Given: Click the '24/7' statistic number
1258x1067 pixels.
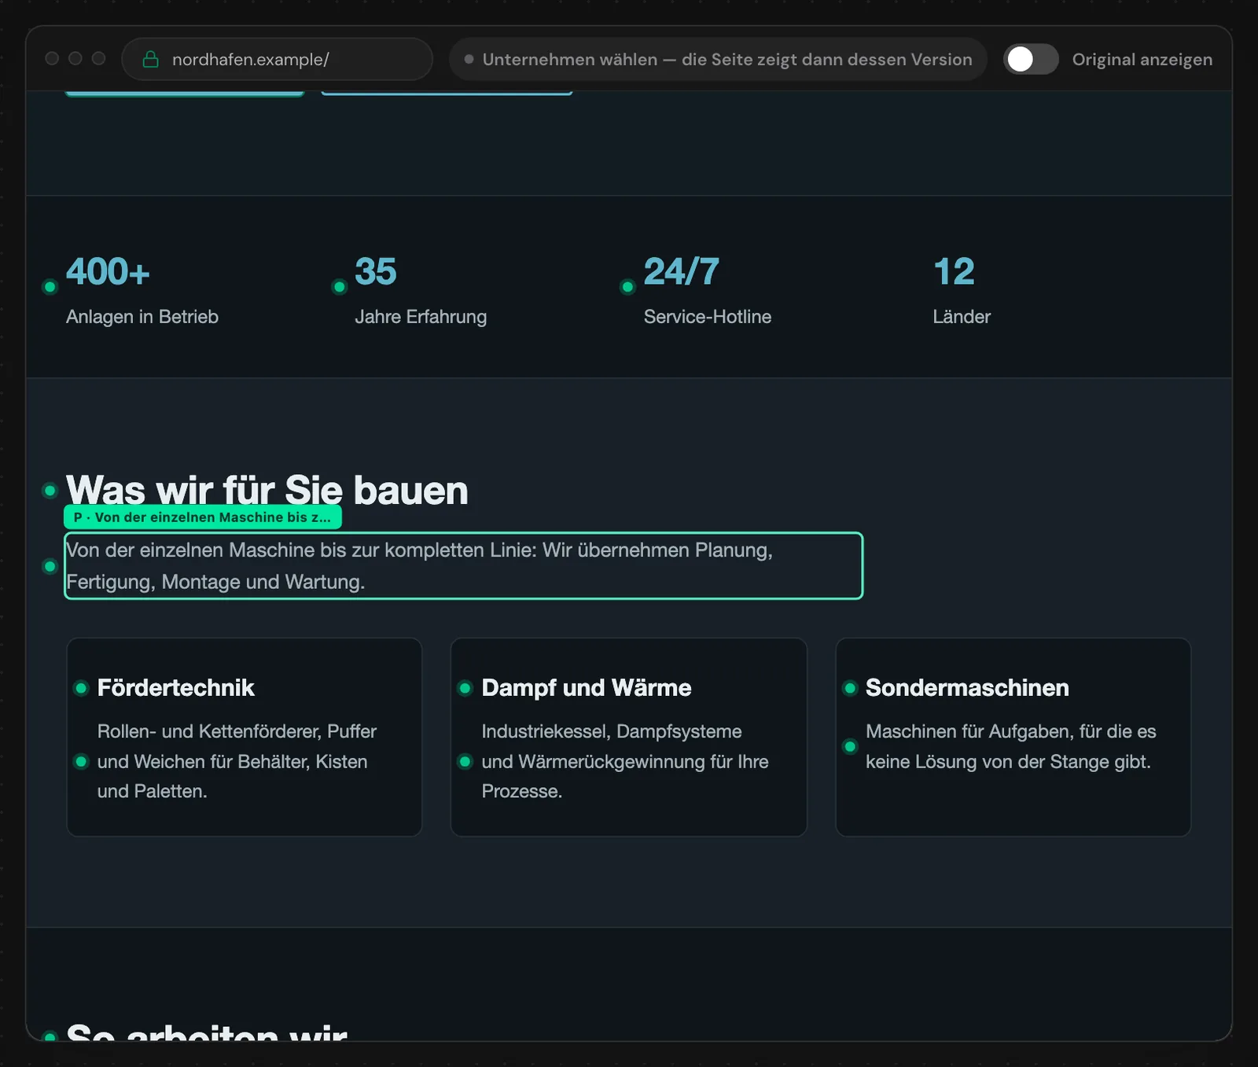Looking at the screenshot, I should point(682,271).
